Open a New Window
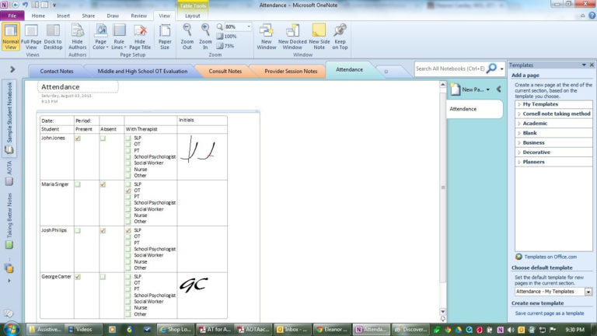597x336 pixels. point(266,37)
